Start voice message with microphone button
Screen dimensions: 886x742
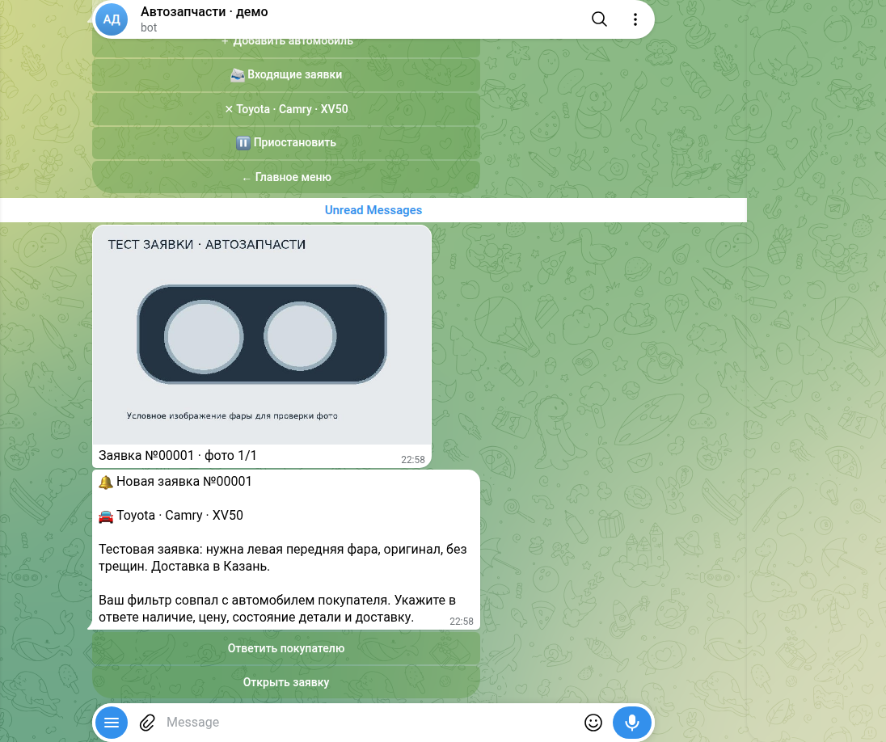(x=631, y=723)
